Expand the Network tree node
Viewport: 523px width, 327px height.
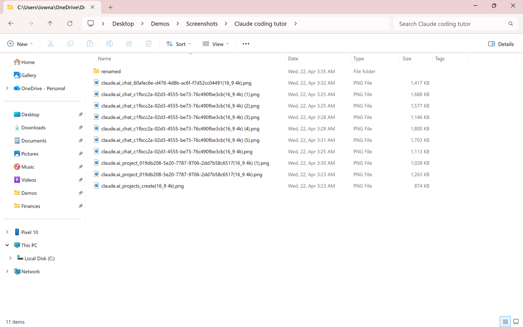coord(7,272)
